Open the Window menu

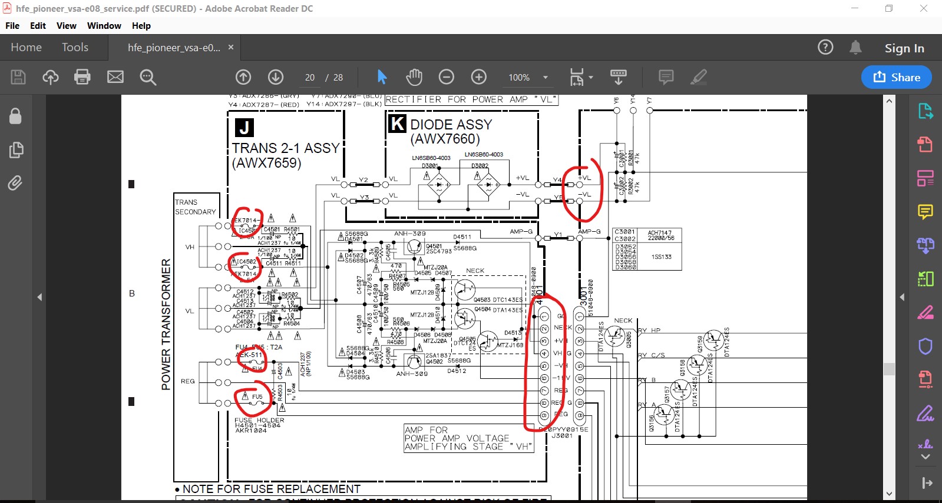point(104,26)
